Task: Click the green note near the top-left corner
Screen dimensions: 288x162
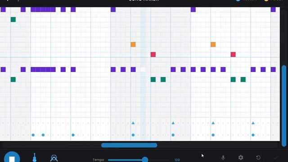Action: pos(13,19)
